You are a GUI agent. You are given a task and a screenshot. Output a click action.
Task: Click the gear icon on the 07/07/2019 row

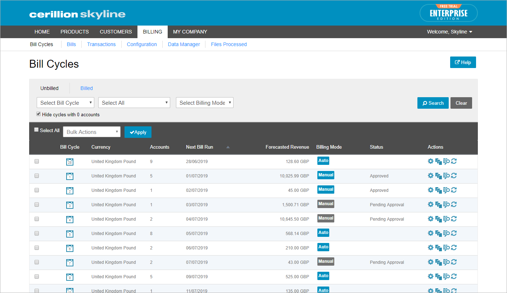click(430, 262)
